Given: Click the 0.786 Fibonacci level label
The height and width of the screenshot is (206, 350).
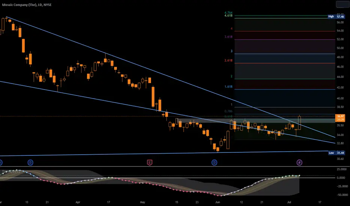Looking at the screenshot, I should click(228, 111).
